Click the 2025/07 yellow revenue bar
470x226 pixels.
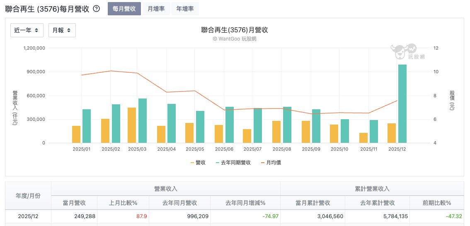(x=247, y=136)
